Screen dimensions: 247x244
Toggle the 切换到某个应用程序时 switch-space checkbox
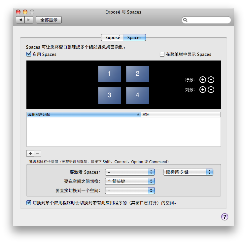(29, 203)
